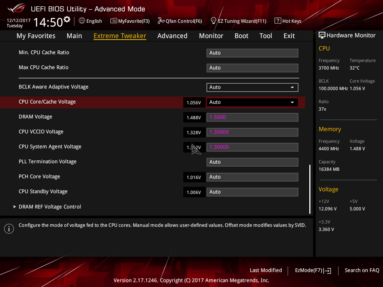
Task: Click the EZ Tuning Wizard bulb icon
Action: (213, 21)
